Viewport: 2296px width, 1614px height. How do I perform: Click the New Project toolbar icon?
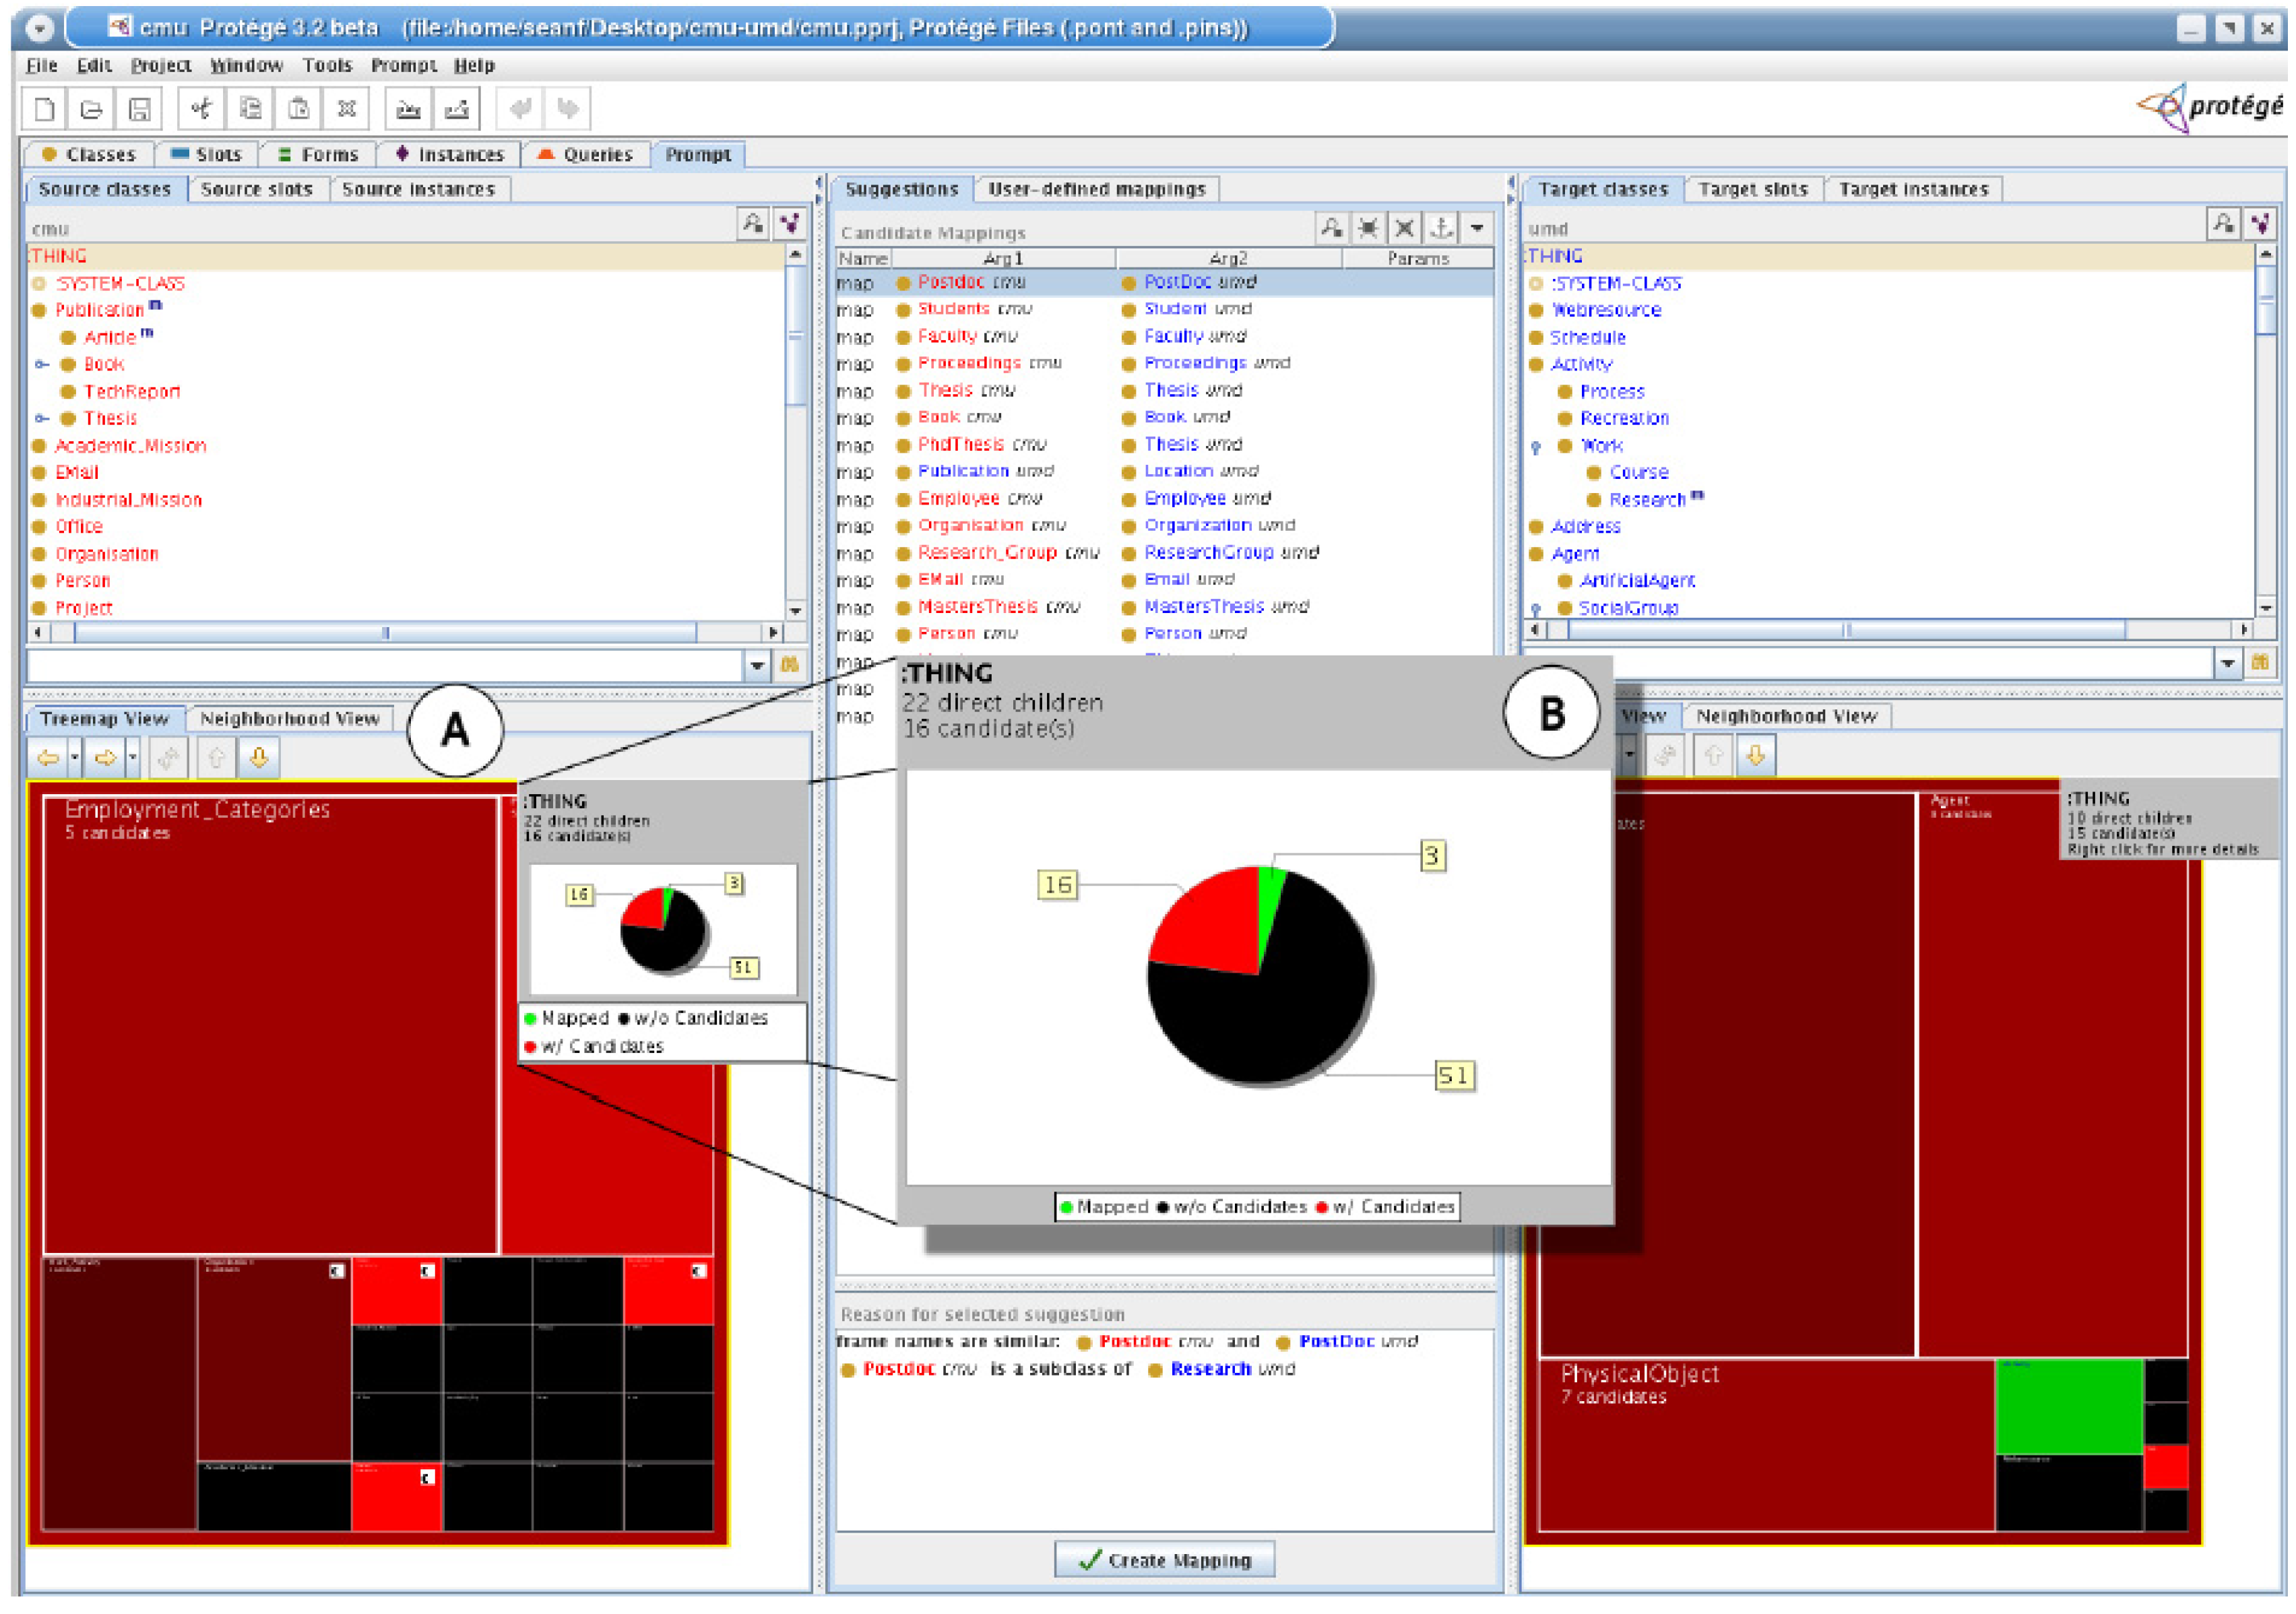point(44,108)
